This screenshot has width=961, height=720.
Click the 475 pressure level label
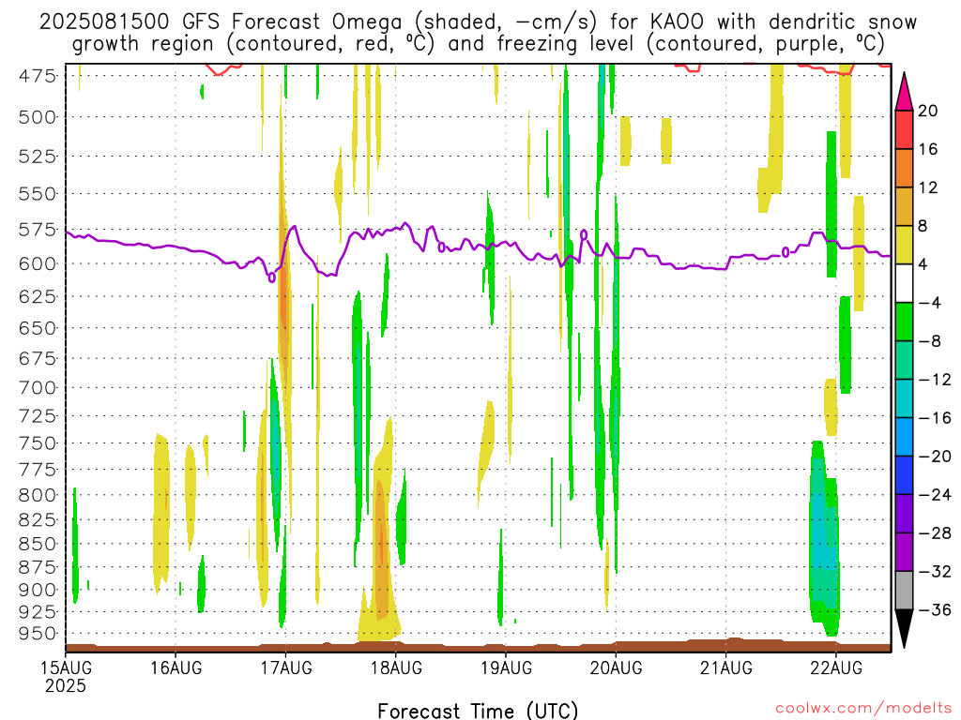point(38,76)
